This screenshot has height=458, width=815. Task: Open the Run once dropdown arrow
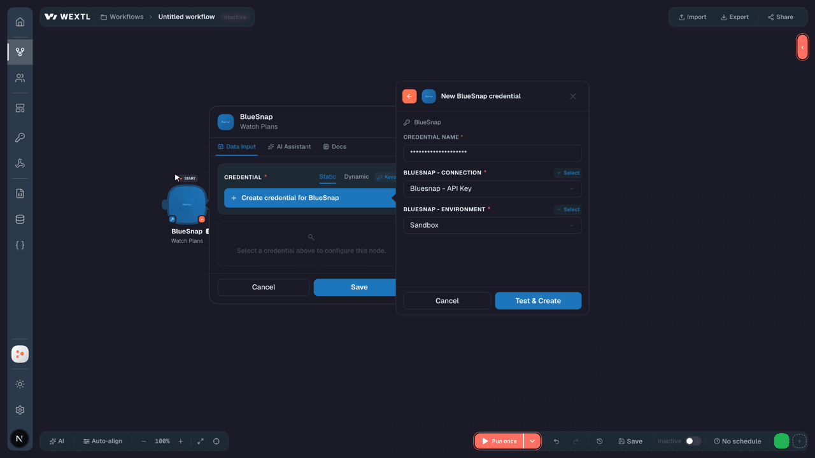[532, 441]
